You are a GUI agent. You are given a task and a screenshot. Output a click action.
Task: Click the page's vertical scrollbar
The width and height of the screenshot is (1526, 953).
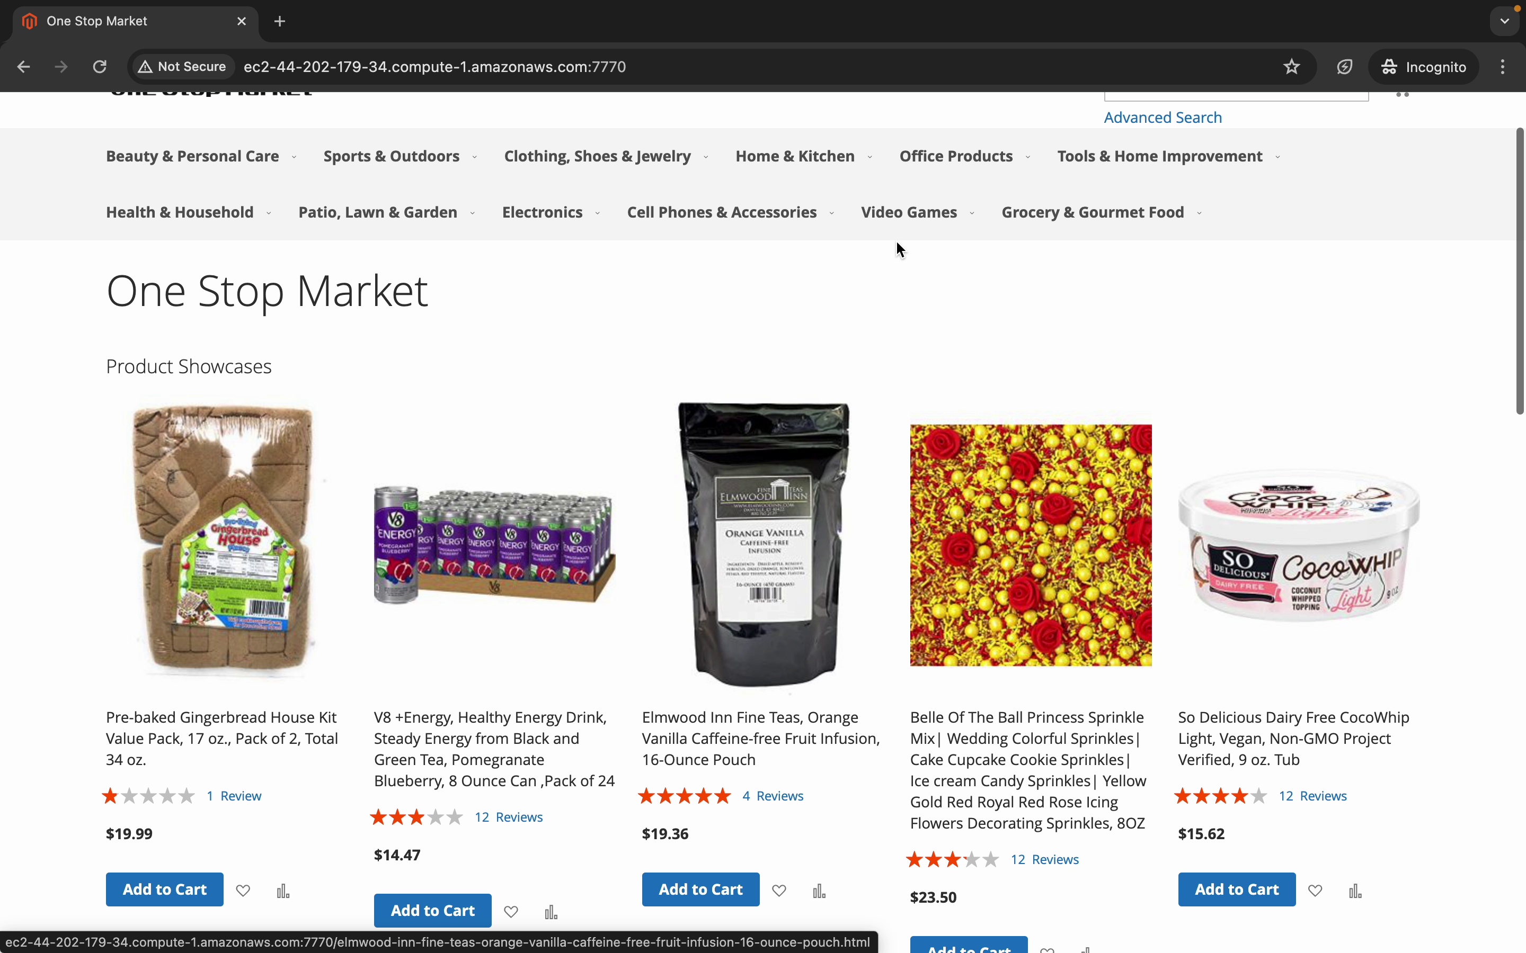point(1520,271)
